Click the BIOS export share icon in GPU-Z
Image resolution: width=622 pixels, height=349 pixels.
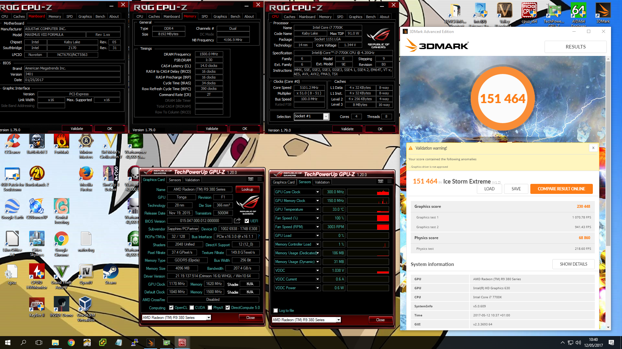click(x=237, y=221)
